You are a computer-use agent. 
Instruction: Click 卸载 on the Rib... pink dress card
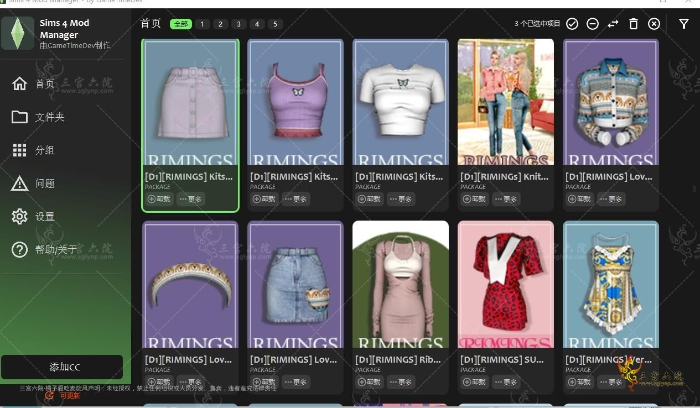click(370, 382)
